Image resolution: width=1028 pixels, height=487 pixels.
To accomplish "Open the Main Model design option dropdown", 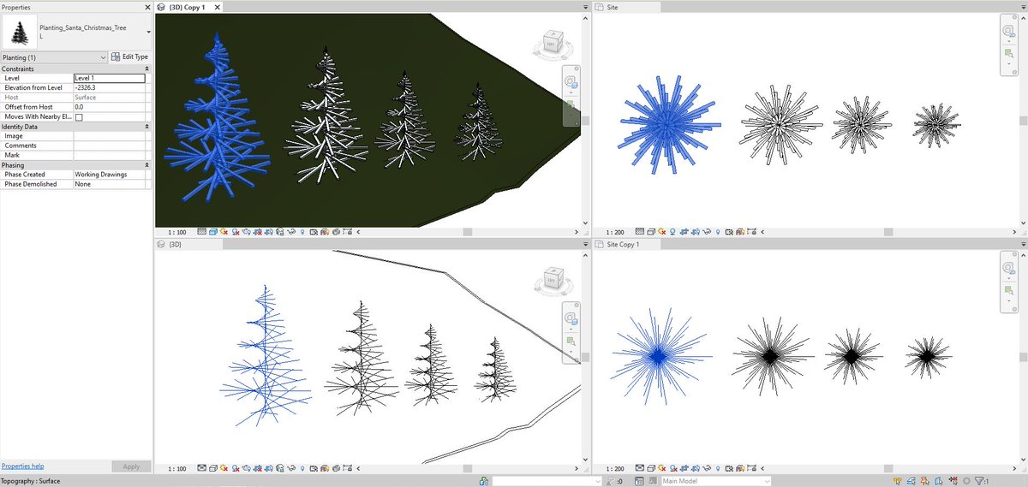I will click(767, 481).
